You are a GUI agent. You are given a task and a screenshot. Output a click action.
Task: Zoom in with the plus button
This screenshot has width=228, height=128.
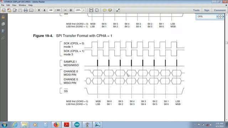pos(71,10)
